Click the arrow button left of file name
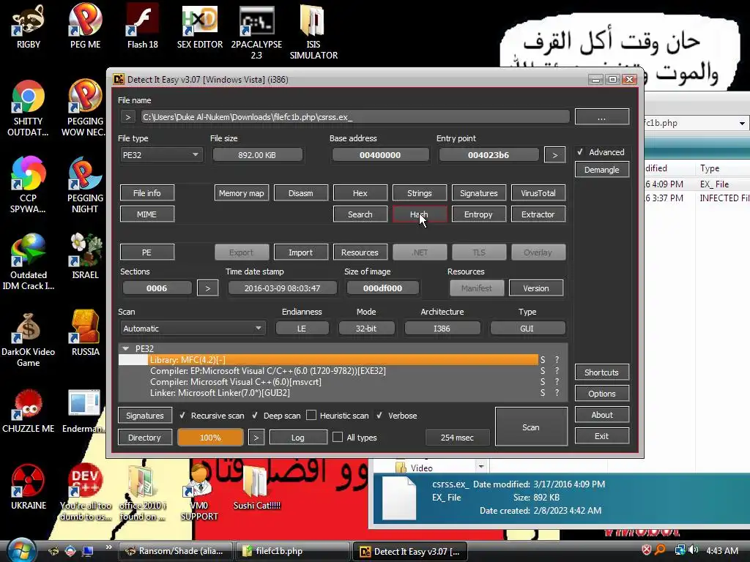The width and height of the screenshot is (750, 562). click(x=127, y=117)
